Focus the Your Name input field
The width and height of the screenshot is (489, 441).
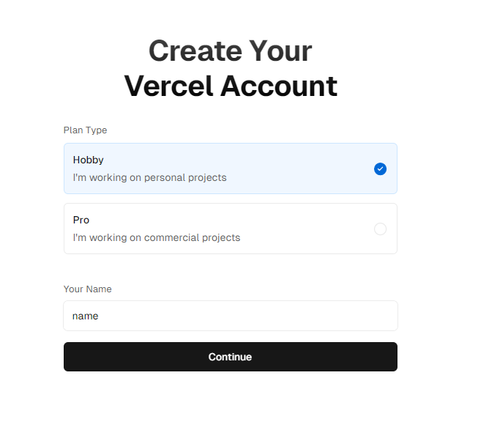231,316
